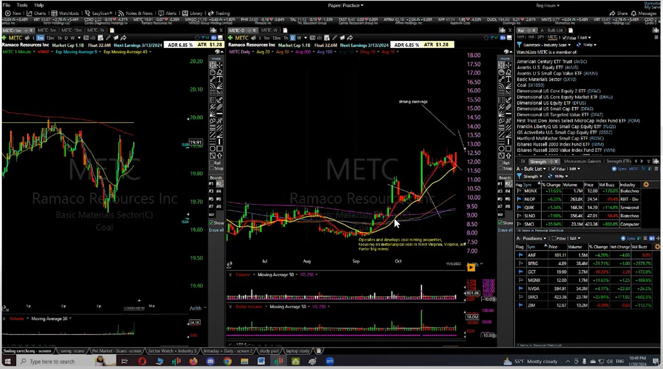Viewport: 663px width, 369px height.
Task: Select Hand pan tool on left drawing toolbar
Action: [x=212, y=72]
